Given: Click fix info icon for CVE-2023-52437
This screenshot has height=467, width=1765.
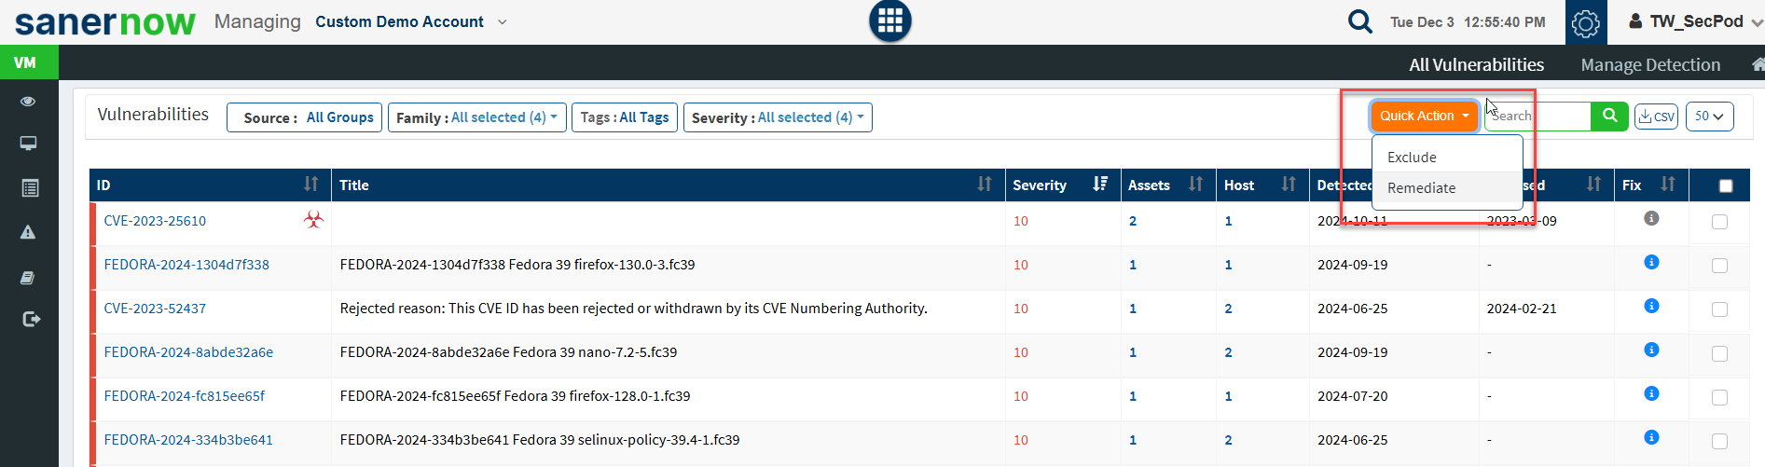Looking at the screenshot, I should [x=1651, y=306].
